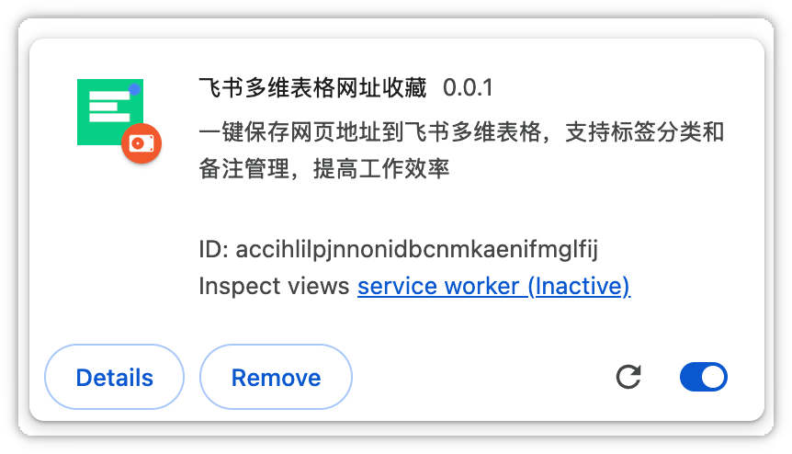Open the extension Details page

click(x=114, y=377)
